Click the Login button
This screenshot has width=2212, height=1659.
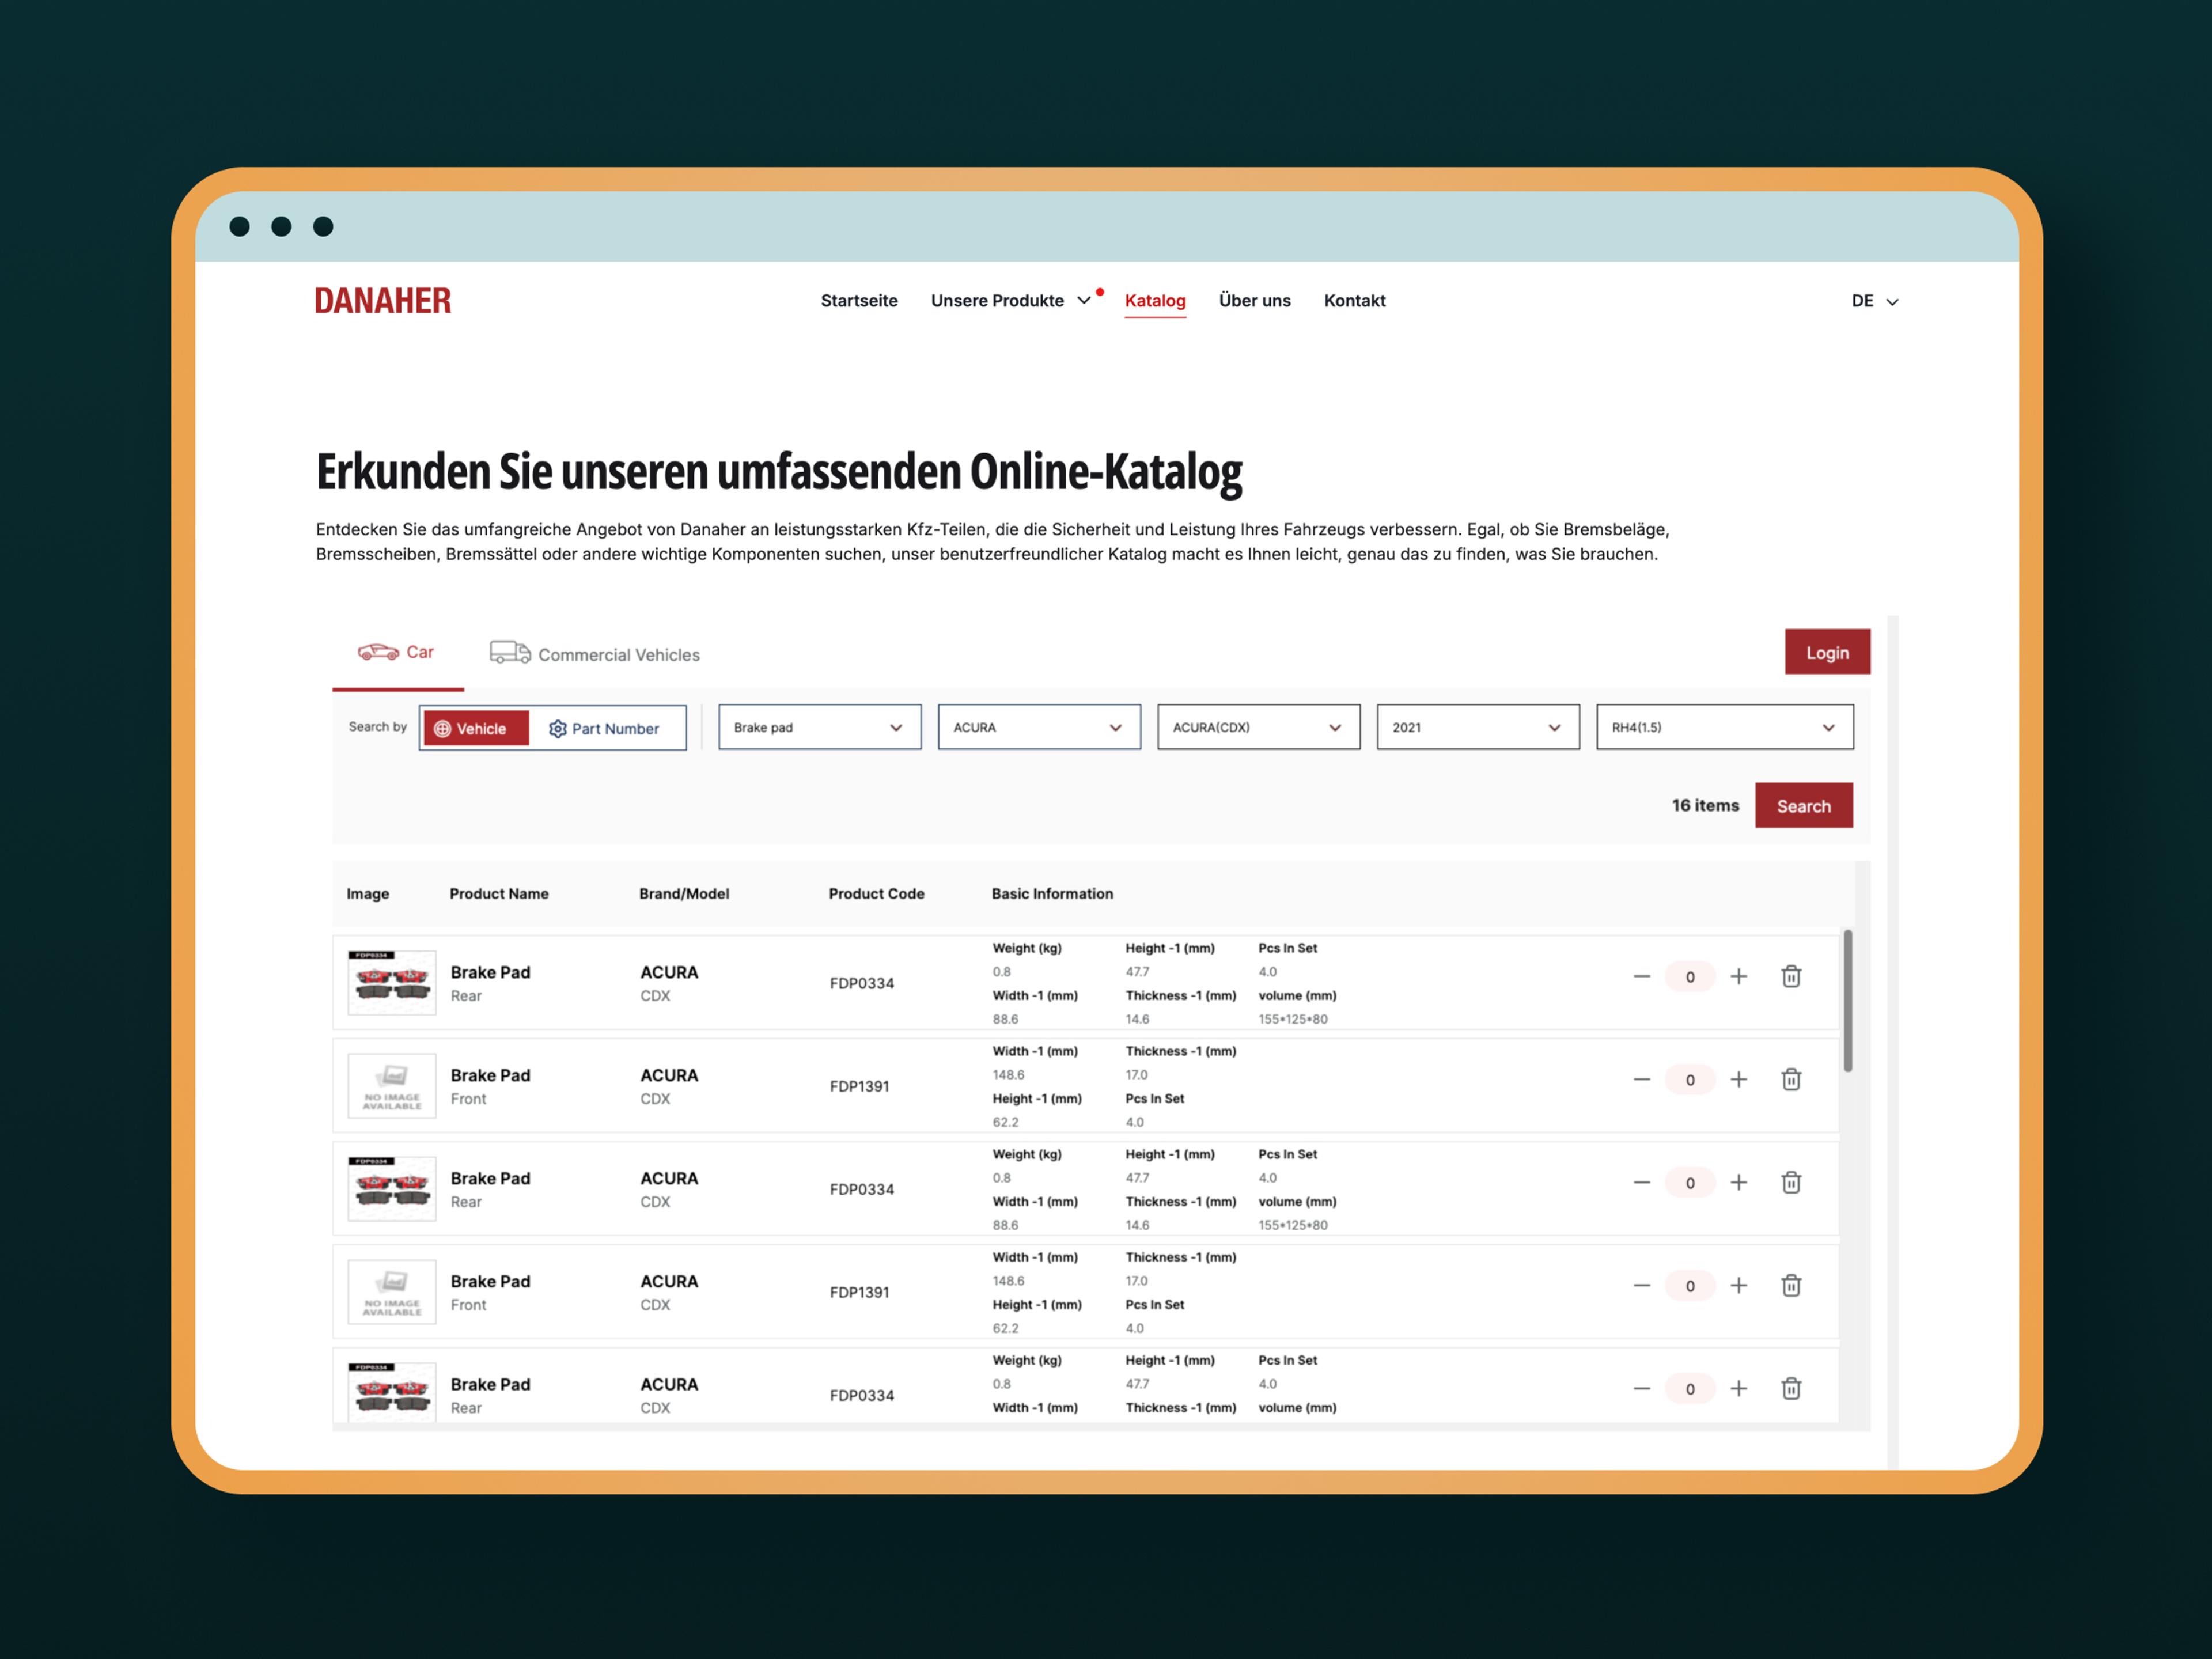[1826, 652]
